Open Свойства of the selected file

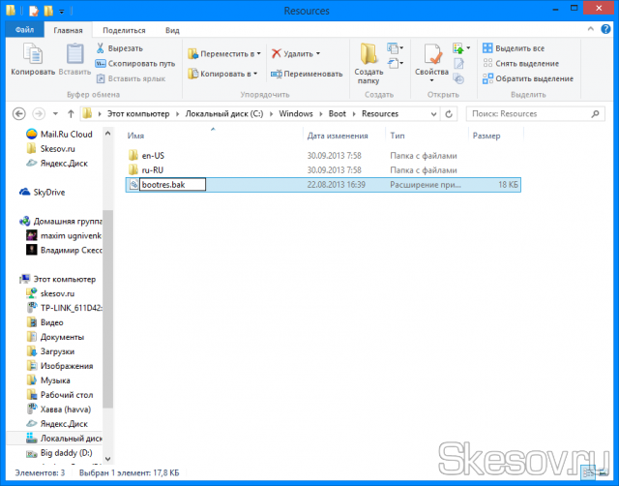click(x=431, y=58)
